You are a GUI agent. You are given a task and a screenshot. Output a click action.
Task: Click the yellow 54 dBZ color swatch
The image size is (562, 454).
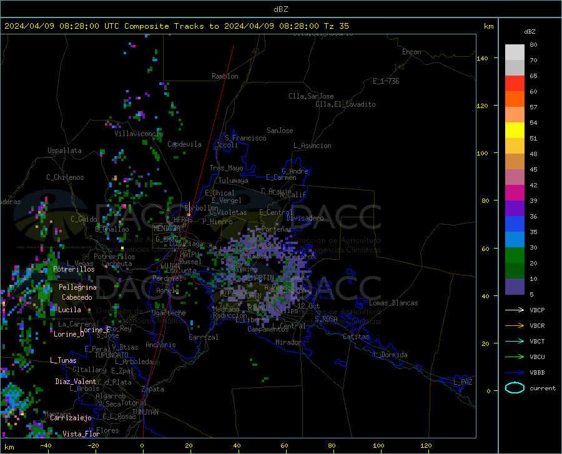(515, 130)
